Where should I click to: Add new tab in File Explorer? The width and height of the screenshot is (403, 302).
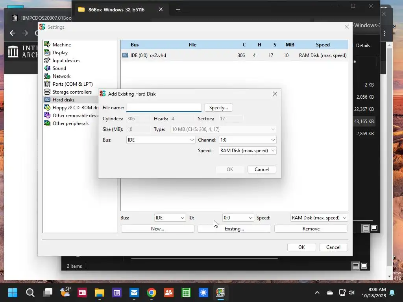178,10
